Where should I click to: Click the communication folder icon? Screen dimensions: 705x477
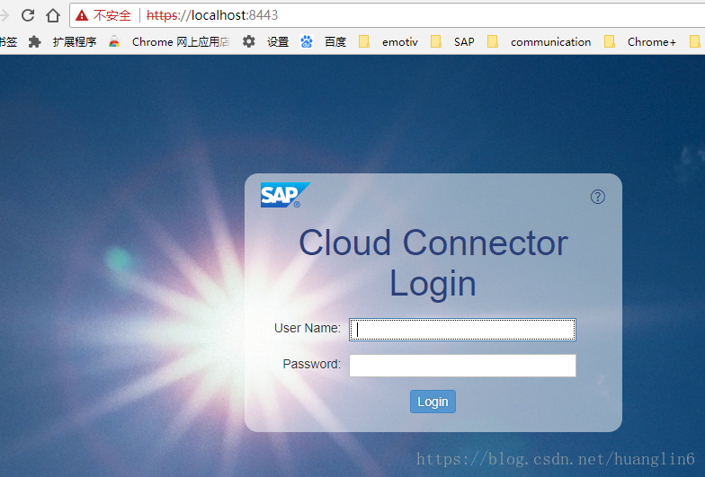tap(493, 41)
